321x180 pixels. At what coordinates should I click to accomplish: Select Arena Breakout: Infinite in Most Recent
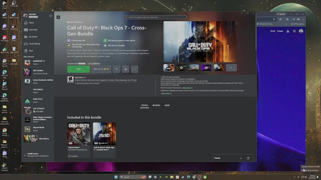(x=38, y=81)
